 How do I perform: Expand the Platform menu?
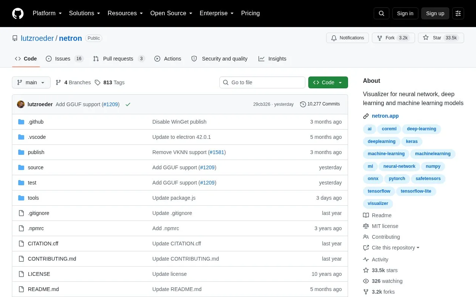[x=47, y=13]
